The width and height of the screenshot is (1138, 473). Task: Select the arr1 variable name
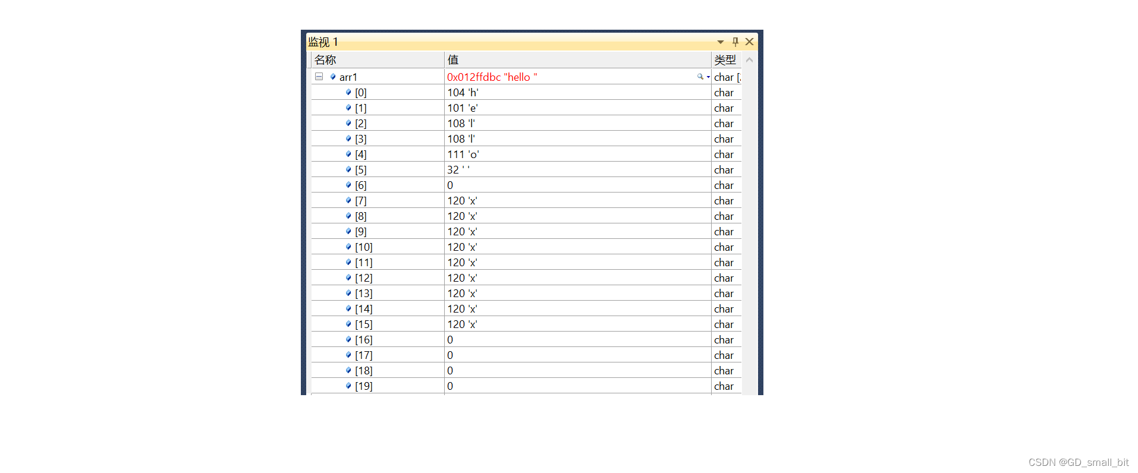pyautogui.click(x=348, y=77)
